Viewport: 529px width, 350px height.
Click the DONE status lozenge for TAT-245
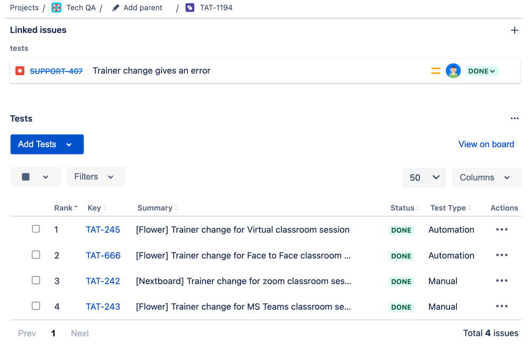[x=401, y=230]
